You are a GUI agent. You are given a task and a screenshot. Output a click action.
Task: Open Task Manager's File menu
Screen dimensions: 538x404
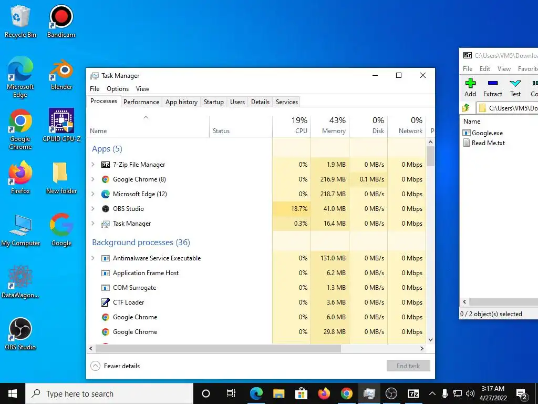click(x=95, y=88)
